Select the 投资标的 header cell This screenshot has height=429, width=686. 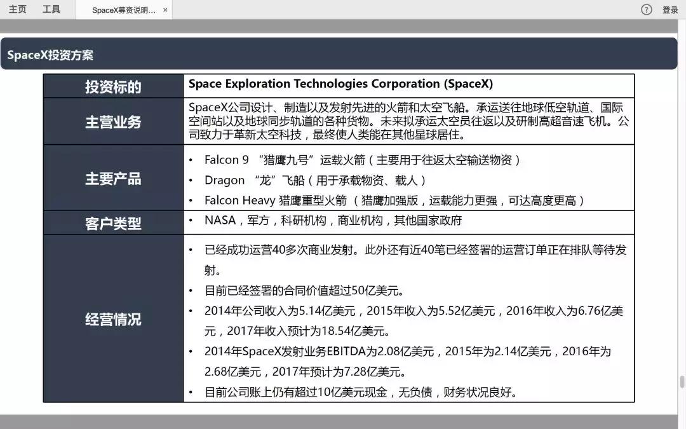click(112, 86)
